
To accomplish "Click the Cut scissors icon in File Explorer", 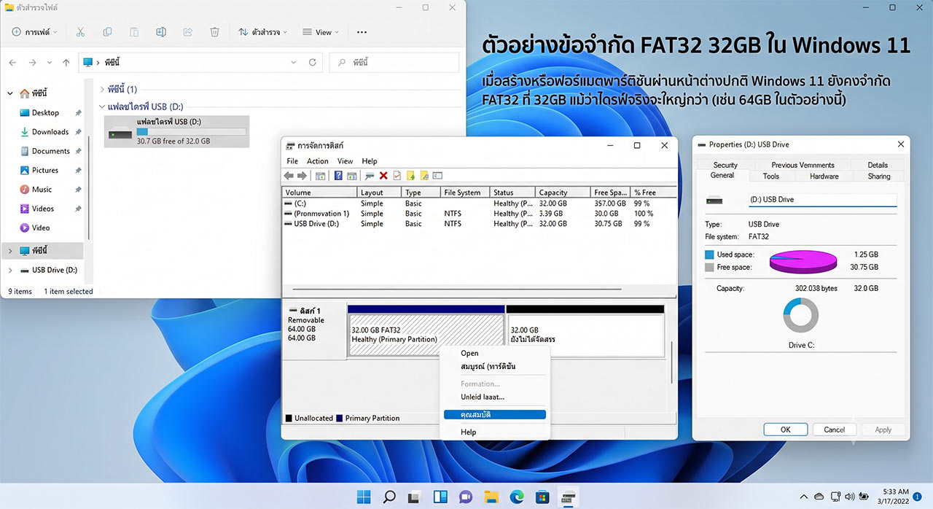I will tap(81, 32).
